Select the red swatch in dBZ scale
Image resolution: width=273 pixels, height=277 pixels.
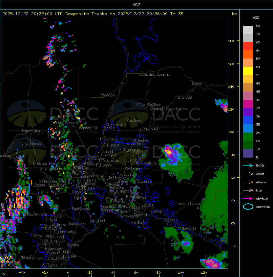coord(248,46)
